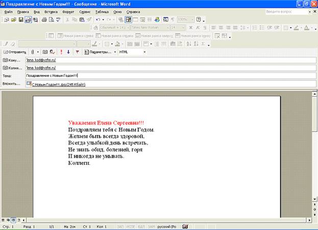Open the HTML message format dropdown

pyautogui.click(x=144, y=52)
